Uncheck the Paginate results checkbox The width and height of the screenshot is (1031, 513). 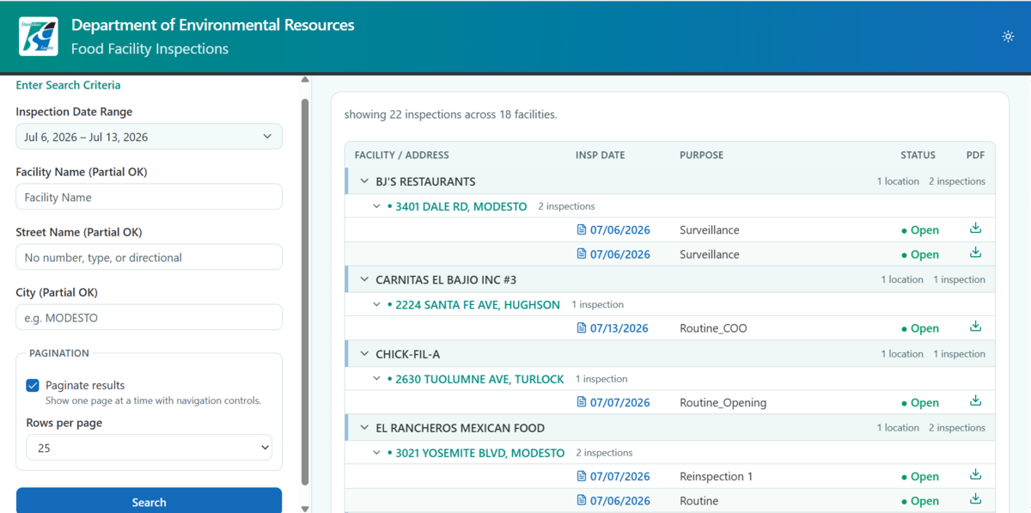[x=33, y=386]
